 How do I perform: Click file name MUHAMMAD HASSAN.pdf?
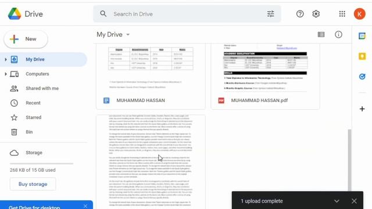[x=259, y=100]
